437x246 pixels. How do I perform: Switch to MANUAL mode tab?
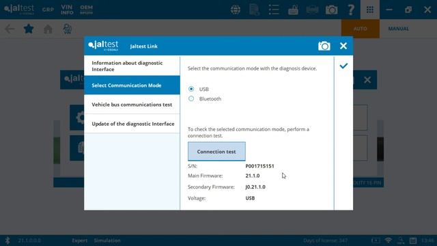tap(399, 29)
